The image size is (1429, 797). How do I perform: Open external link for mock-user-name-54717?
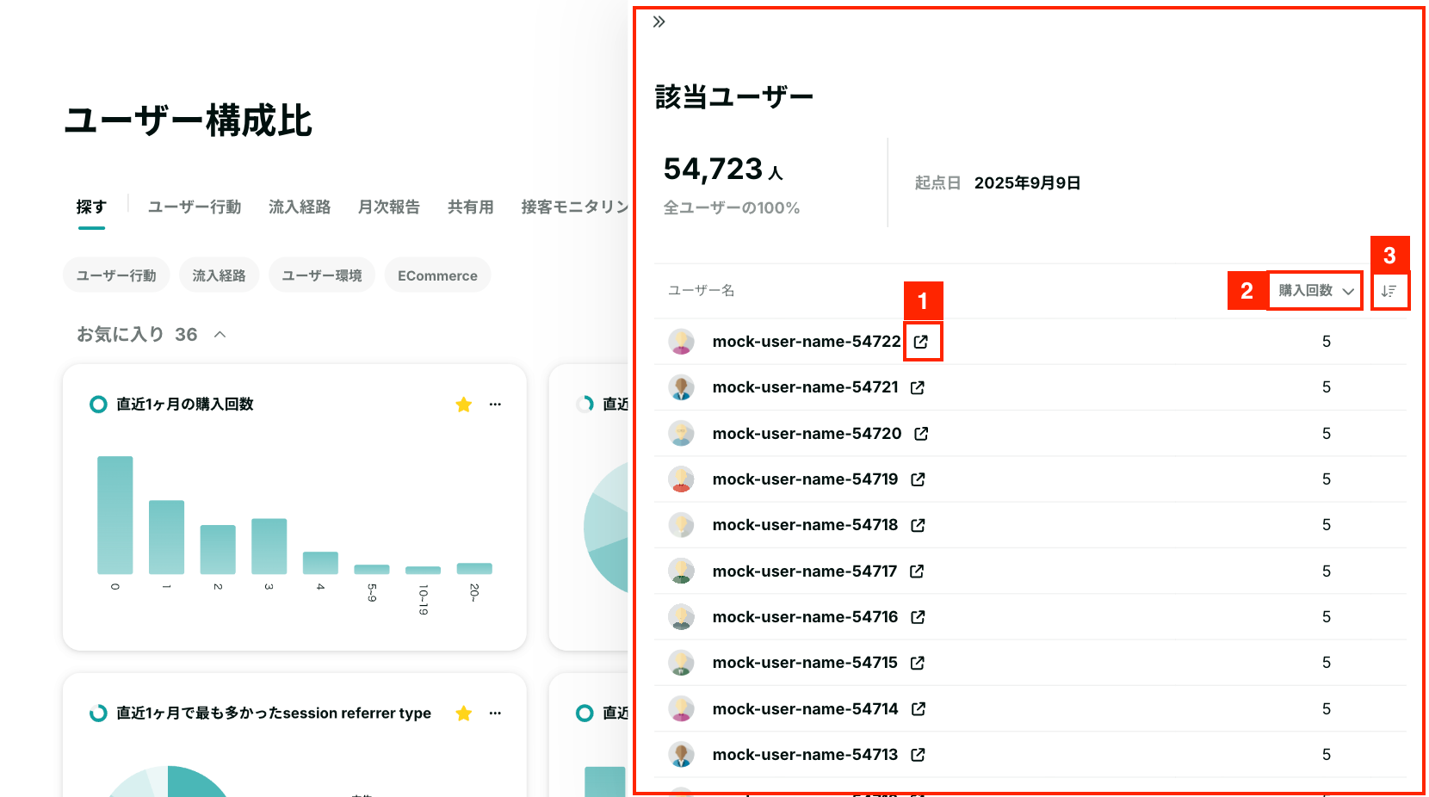pos(917,571)
